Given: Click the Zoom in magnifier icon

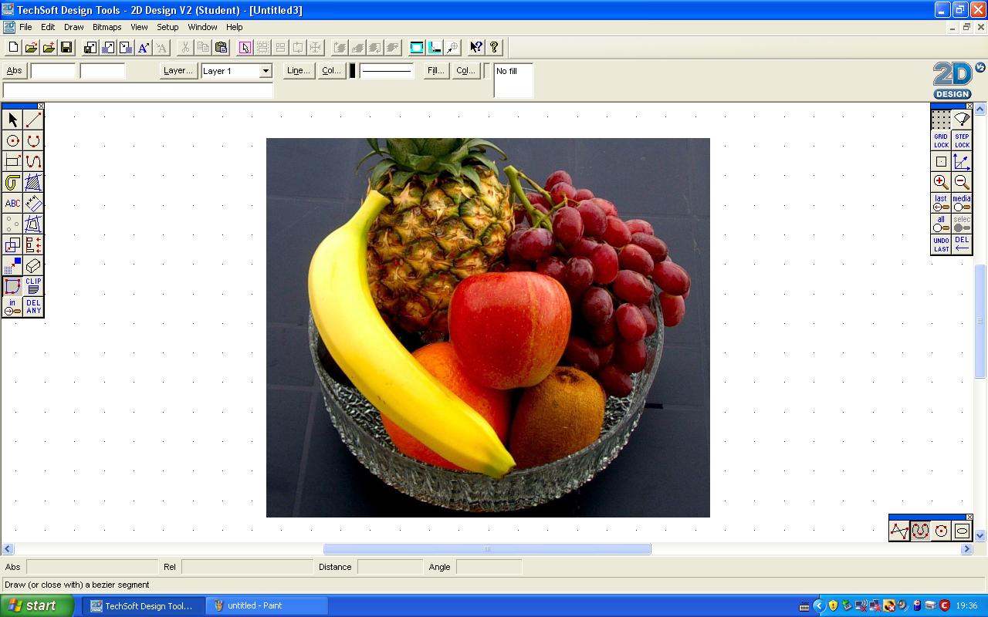Looking at the screenshot, I should coord(941,182).
